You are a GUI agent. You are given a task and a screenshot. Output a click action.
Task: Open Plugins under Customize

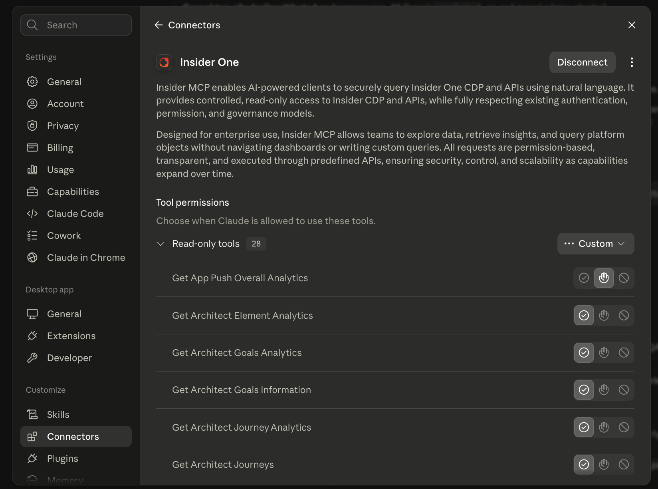76,458
